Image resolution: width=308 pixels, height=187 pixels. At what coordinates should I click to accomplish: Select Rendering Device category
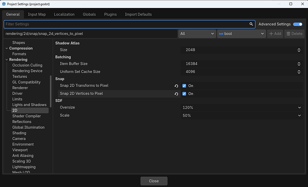[x=27, y=71]
